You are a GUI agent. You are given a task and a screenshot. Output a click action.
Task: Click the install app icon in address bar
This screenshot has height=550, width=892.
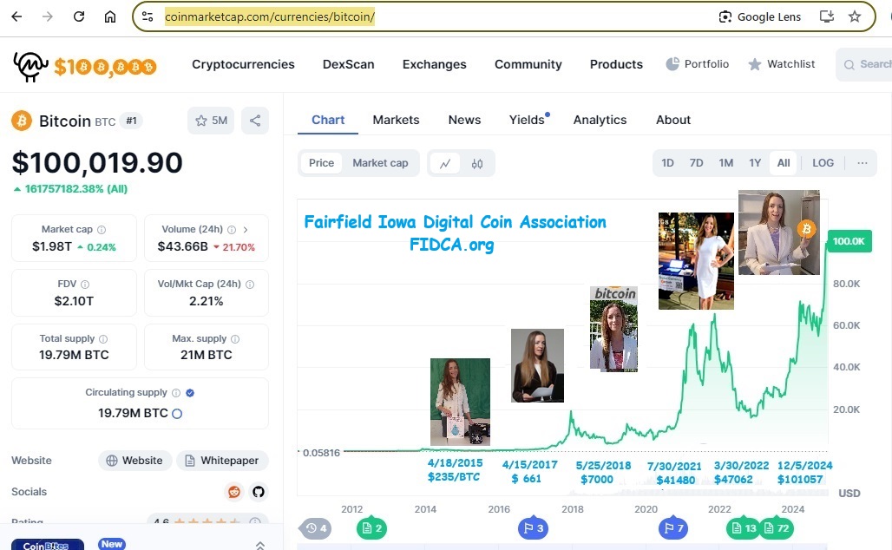(x=827, y=16)
